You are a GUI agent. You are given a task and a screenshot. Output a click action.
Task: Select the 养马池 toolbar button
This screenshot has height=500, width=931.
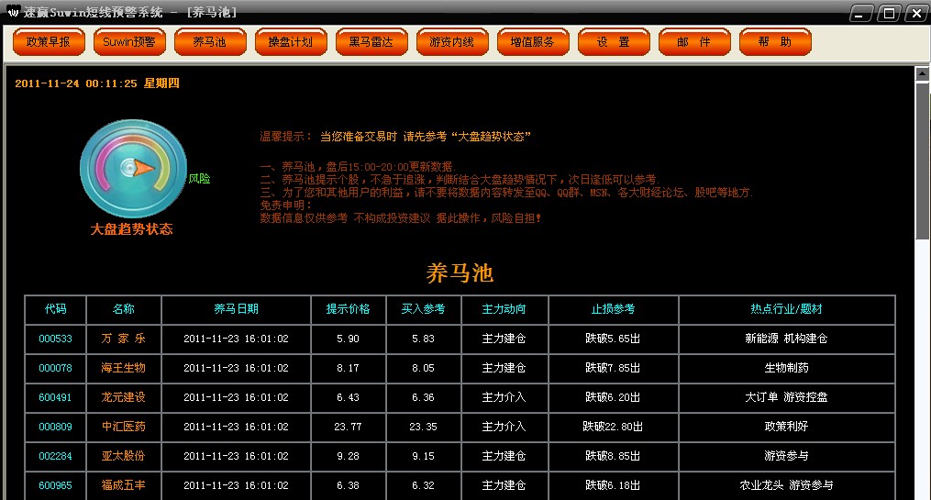pos(209,42)
